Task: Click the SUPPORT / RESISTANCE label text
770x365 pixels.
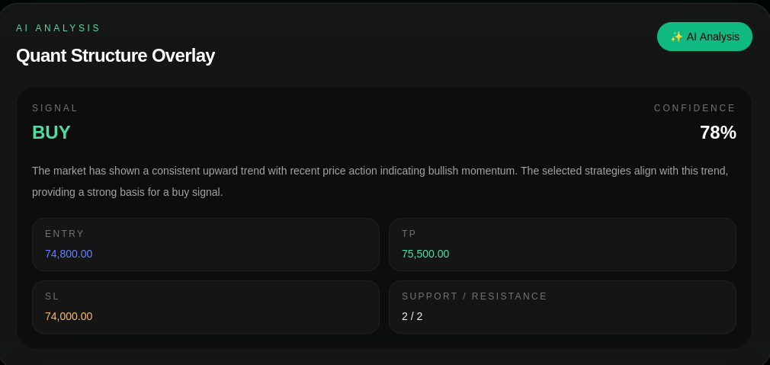Action: [474, 296]
